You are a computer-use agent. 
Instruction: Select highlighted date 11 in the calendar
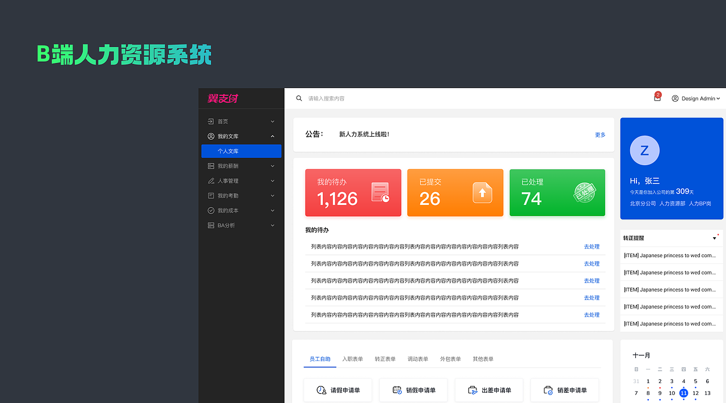pos(683,393)
